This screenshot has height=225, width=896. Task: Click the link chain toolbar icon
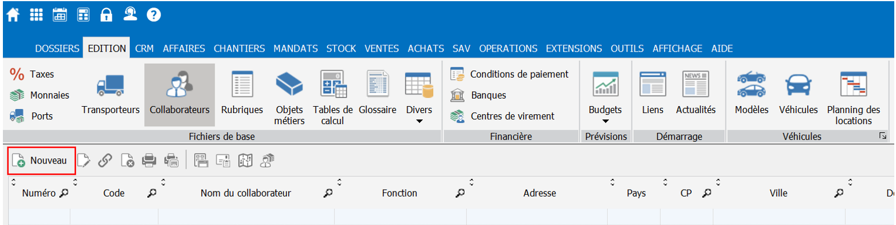105,161
